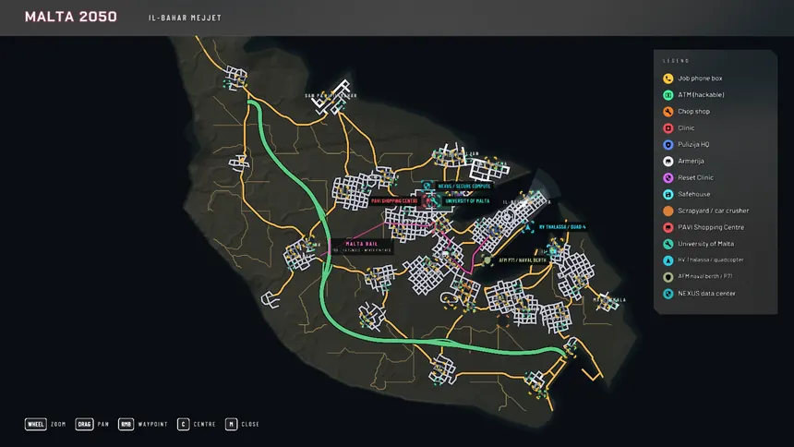The width and height of the screenshot is (794, 447).
Task: Click the orange Chop shop wrench icon
Action: [x=668, y=112]
